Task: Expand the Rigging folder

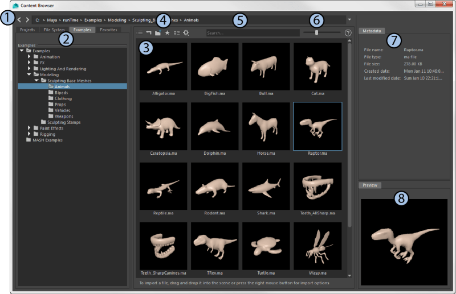Action: click(29, 134)
